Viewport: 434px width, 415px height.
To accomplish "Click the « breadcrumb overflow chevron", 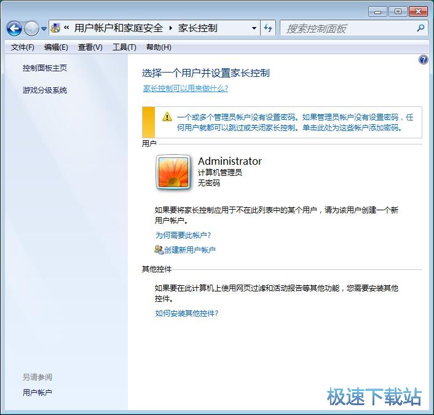I will [66, 28].
